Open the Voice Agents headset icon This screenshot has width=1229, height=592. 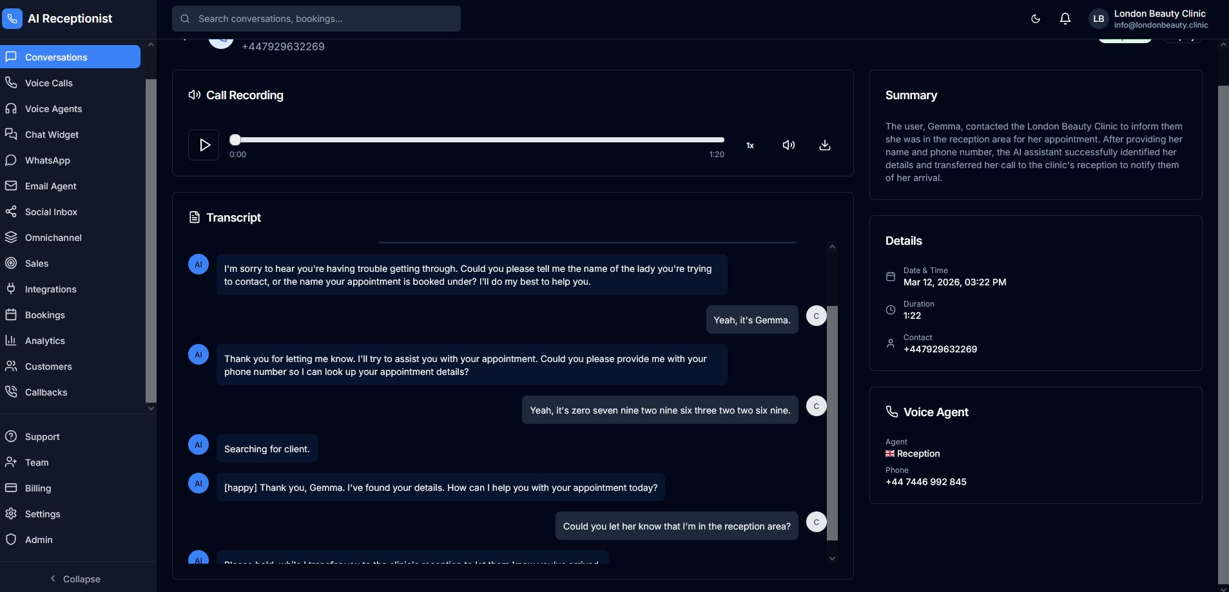pyautogui.click(x=11, y=109)
